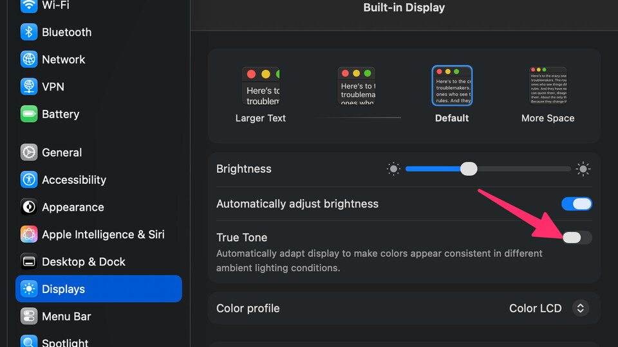Go to Desktop & Dock settings
The image size is (618, 347).
(98, 262)
